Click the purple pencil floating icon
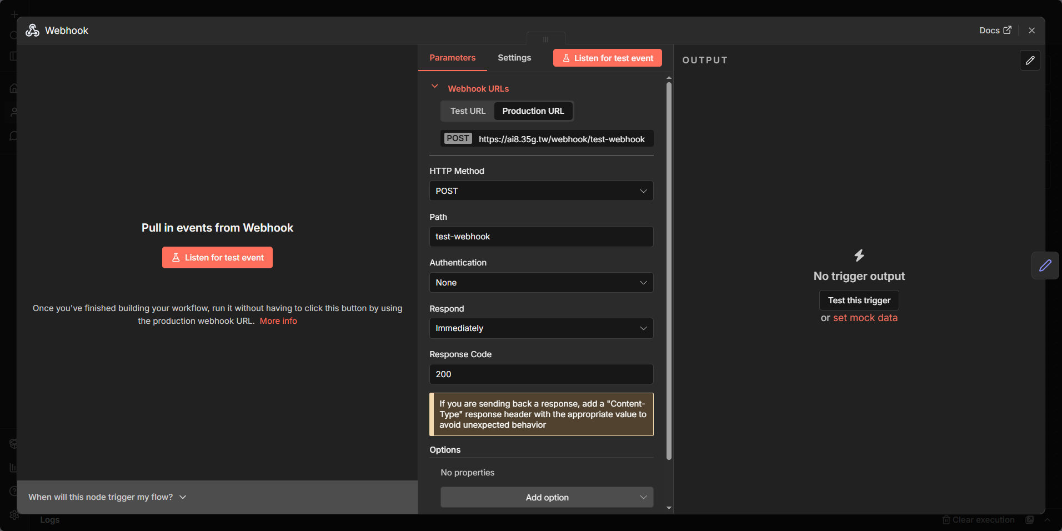 point(1045,265)
